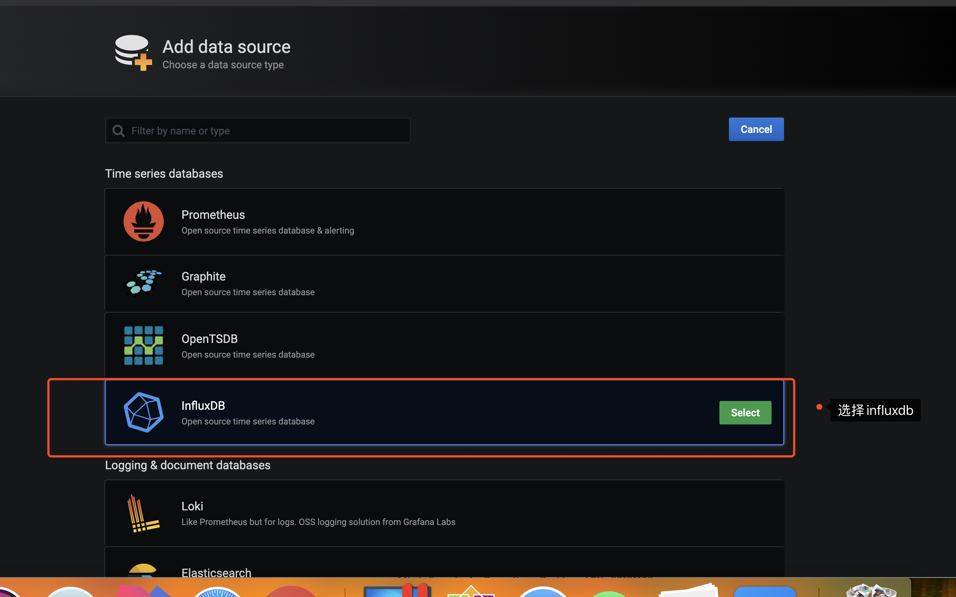956x597 pixels.
Task: Click the 选择influxdb annotation label
Action: click(x=876, y=410)
